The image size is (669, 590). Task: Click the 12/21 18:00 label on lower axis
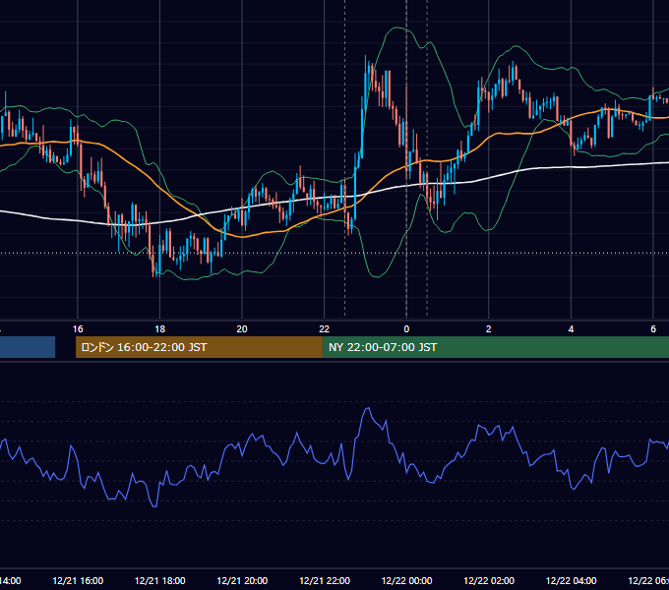click(x=160, y=581)
